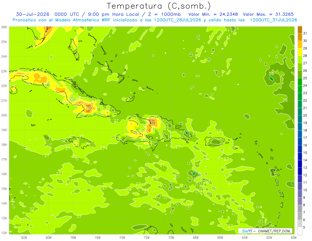Click the longitude axis label '70W'
The width and height of the screenshot is (312, 241).
point(171,237)
